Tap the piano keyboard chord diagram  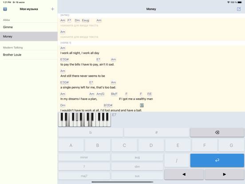tap(84, 120)
